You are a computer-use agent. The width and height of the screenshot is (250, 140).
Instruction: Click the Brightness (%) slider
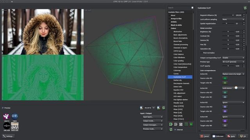[x=228, y=32]
